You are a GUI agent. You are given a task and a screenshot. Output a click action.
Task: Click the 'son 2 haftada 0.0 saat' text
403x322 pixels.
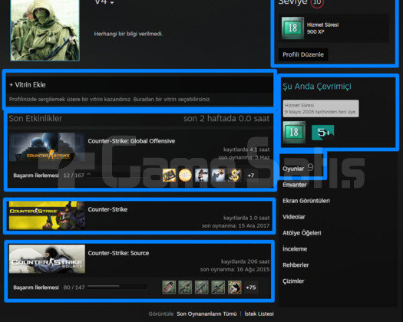[226, 118]
